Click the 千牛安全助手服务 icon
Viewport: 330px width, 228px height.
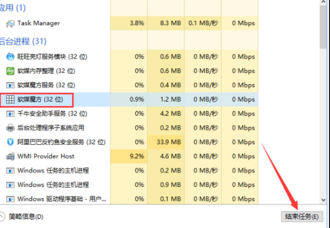pos(10,113)
